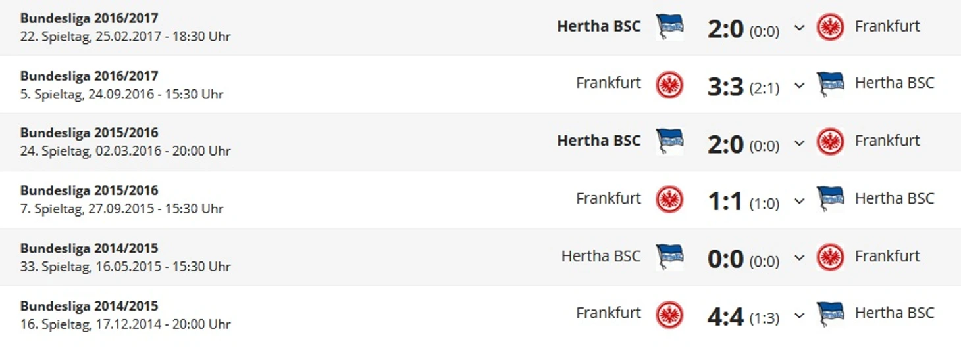Click Hertha BSC logo in the 24. Spieltag row
The height and width of the screenshot is (348, 961).
(x=669, y=141)
